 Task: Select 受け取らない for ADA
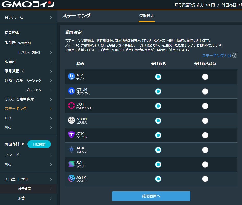point(205,150)
